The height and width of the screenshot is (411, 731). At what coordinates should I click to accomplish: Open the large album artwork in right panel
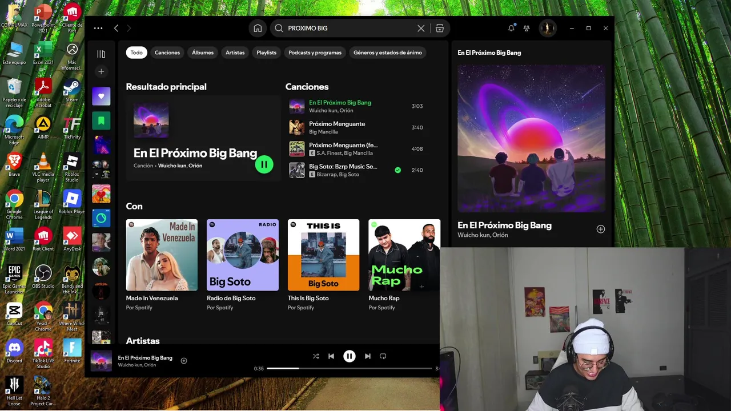tap(531, 138)
